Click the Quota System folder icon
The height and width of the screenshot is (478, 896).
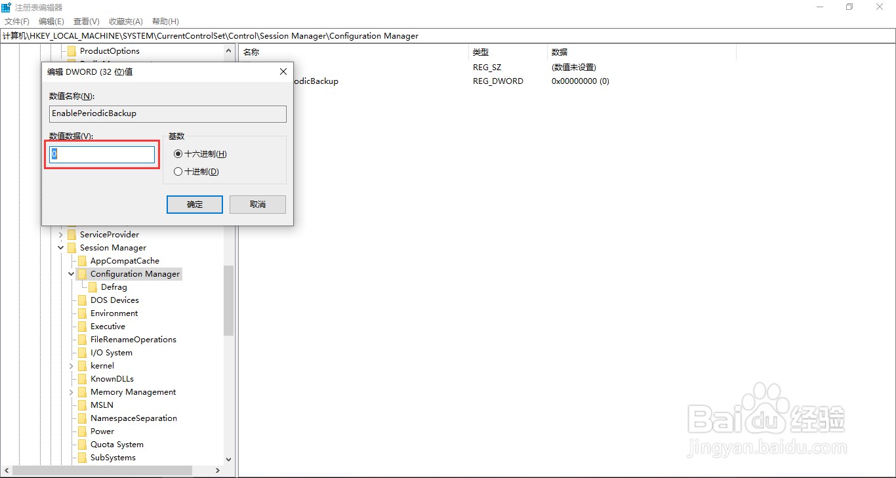(82, 445)
